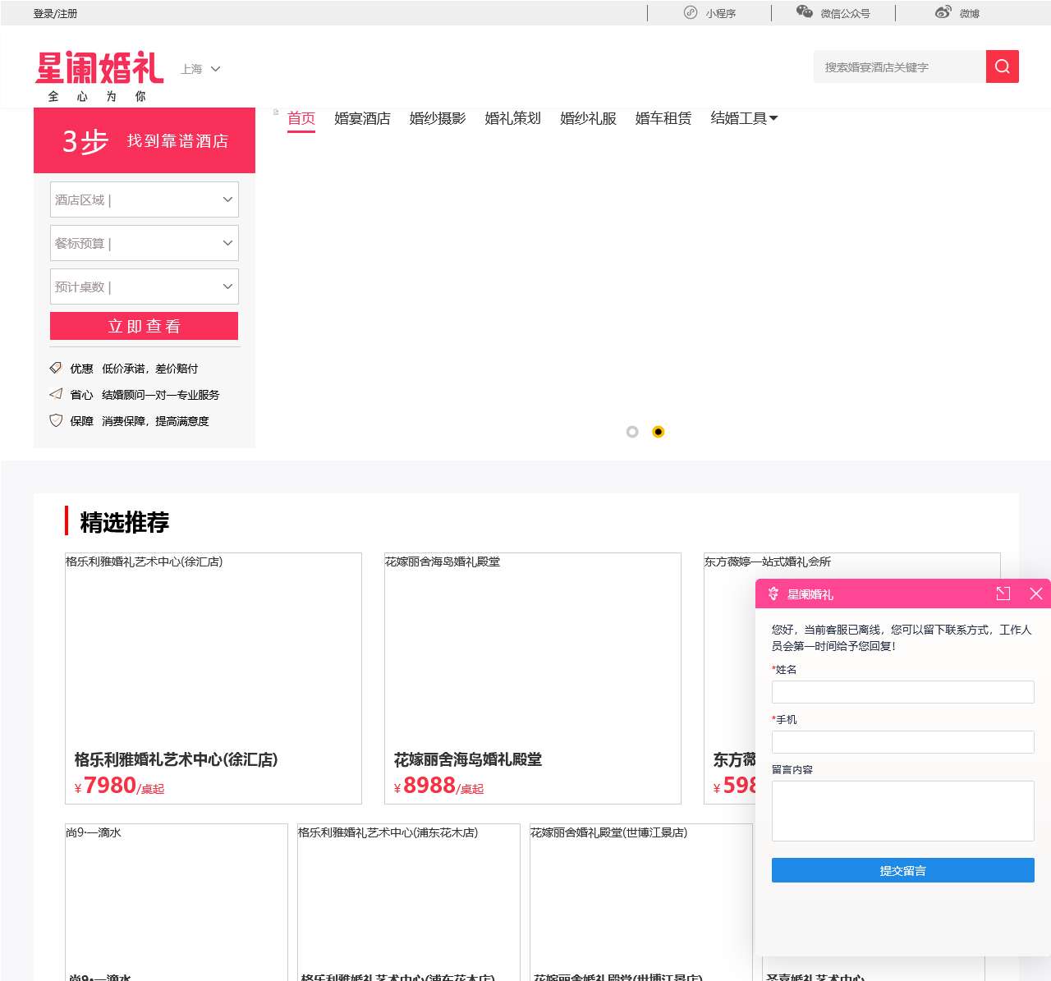Click the 提交留言 submit button
Viewport: 1051px width, 981px height.
click(902, 870)
